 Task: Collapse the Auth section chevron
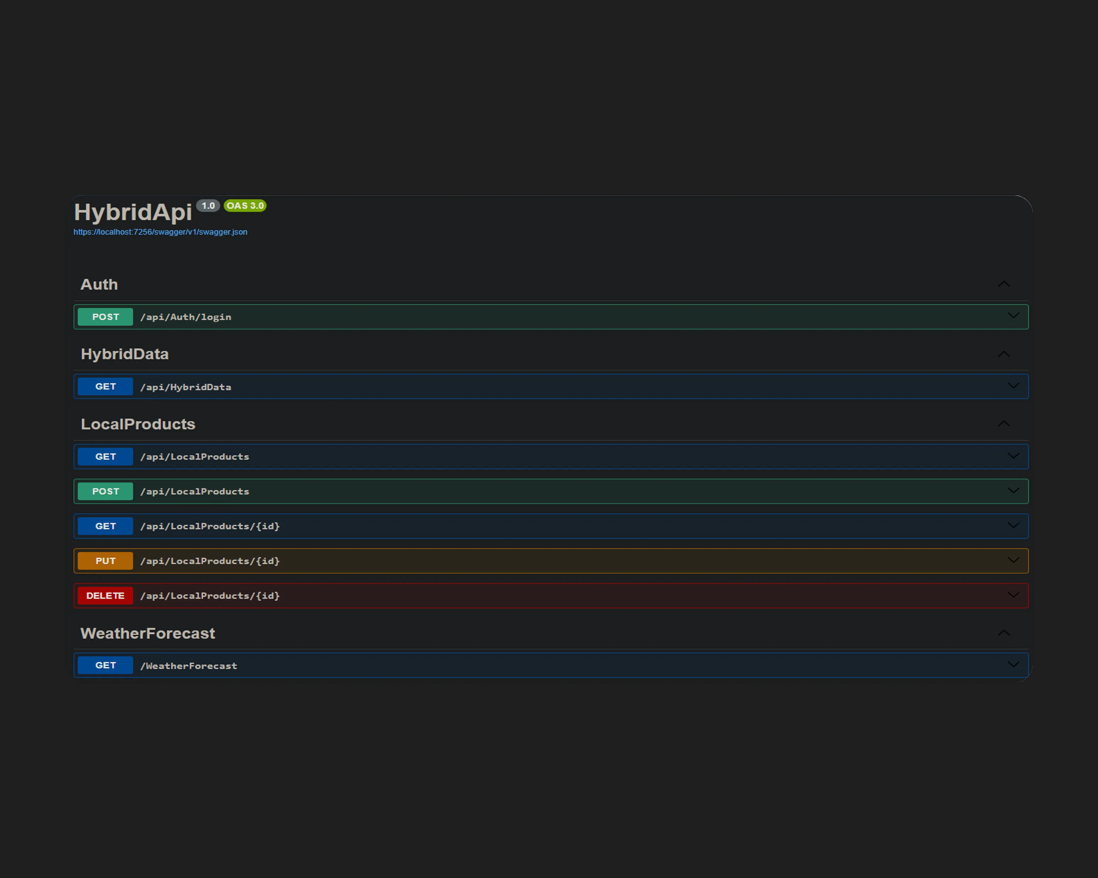[x=1003, y=284]
